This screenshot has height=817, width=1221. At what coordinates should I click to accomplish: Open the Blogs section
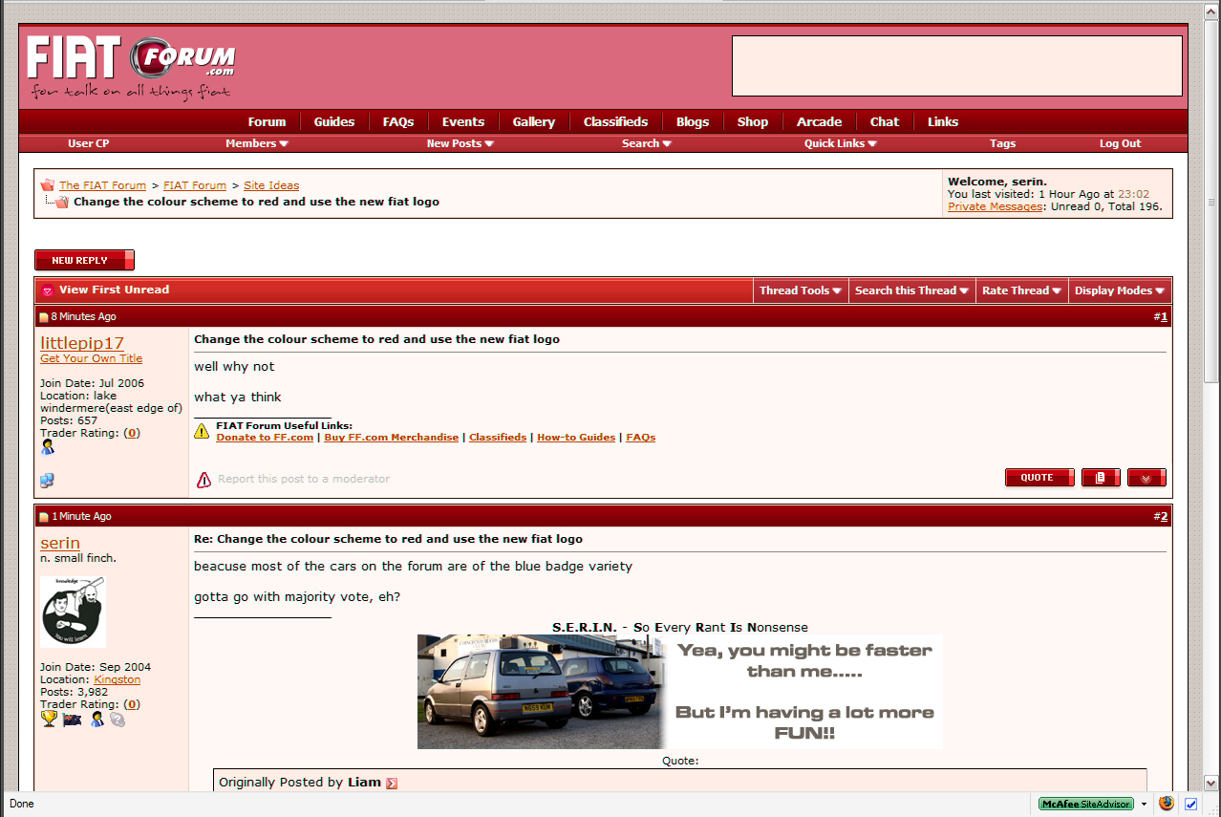click(x=693, y=121)
